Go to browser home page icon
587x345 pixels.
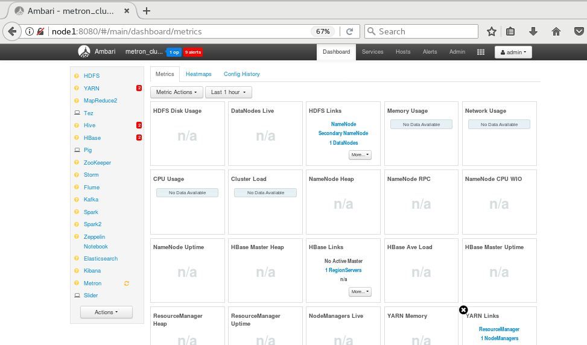(x=556, y=31)
